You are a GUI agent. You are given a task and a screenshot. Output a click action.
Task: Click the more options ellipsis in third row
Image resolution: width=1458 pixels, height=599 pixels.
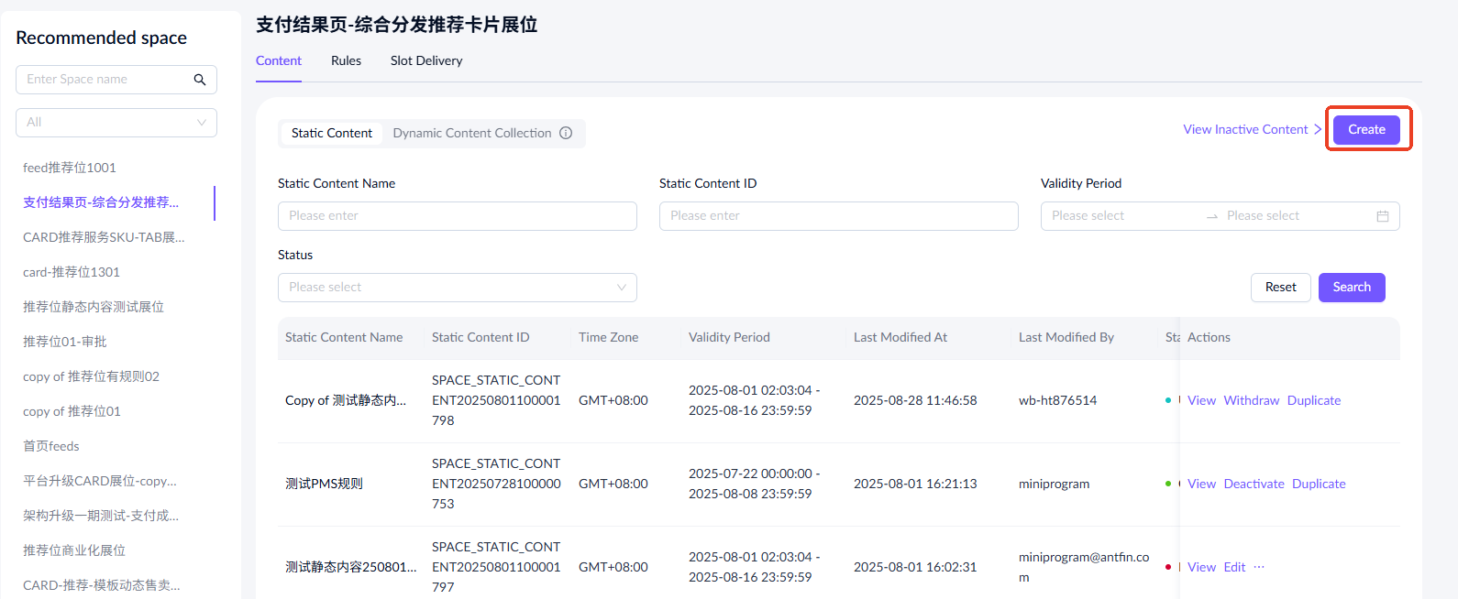pos(1259,567)
